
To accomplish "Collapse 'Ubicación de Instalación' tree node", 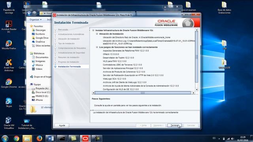I will point(97,34).
